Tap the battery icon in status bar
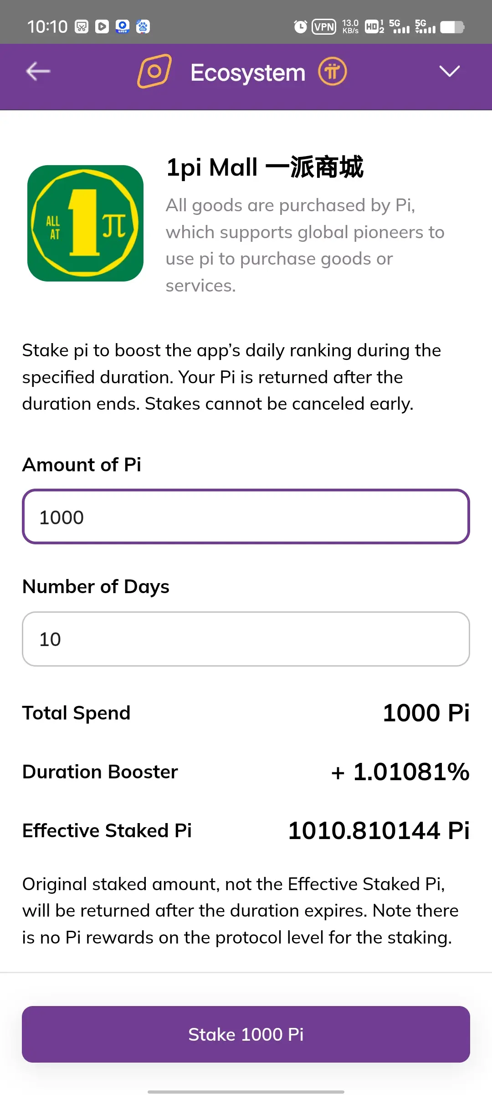The image size is (492, 1095). pos(452,27)
